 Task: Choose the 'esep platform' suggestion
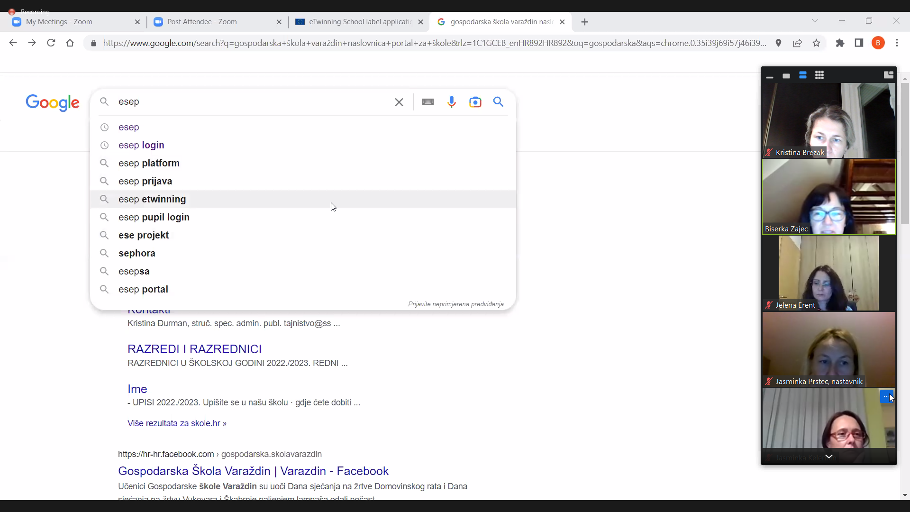point(303,163)
